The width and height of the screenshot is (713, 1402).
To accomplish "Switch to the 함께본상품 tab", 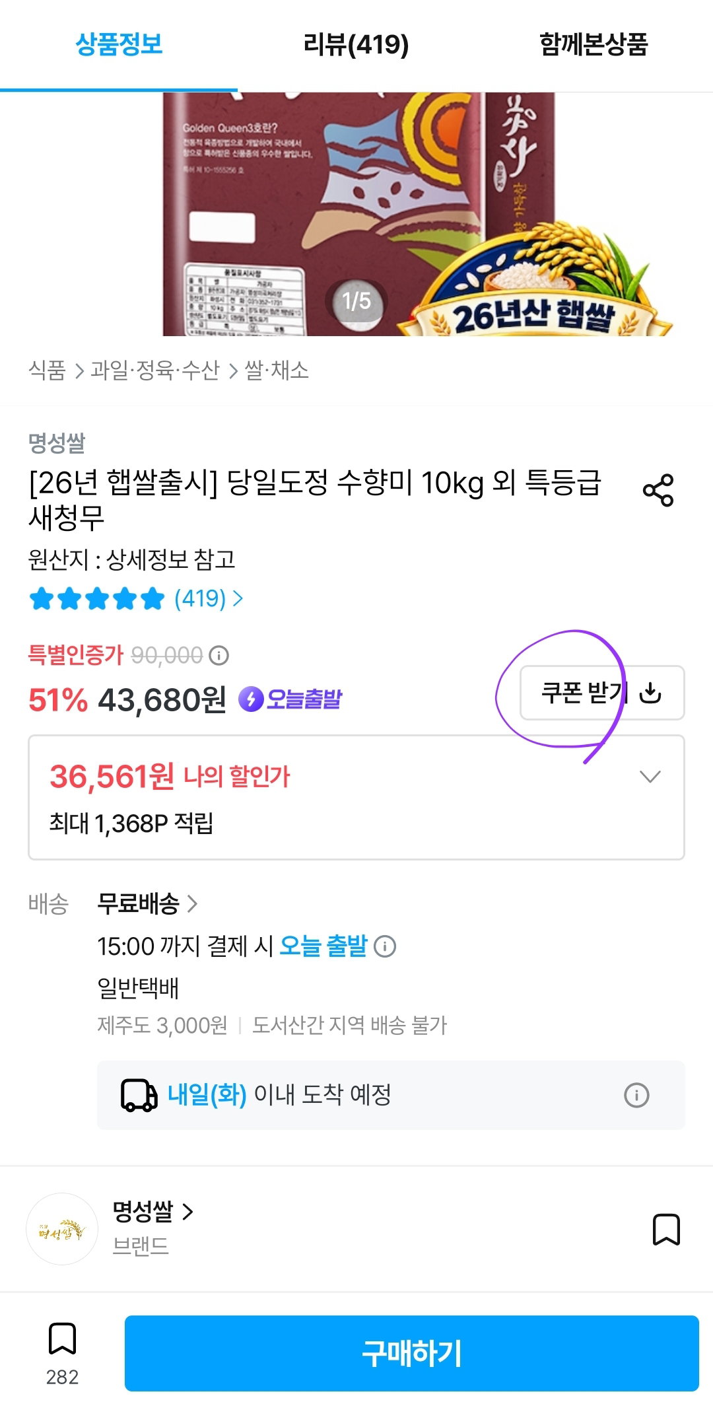I will (x=594, y=45).
